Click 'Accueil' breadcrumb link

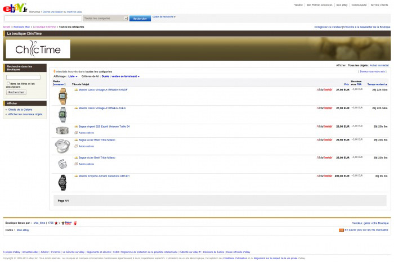(7, 27)
